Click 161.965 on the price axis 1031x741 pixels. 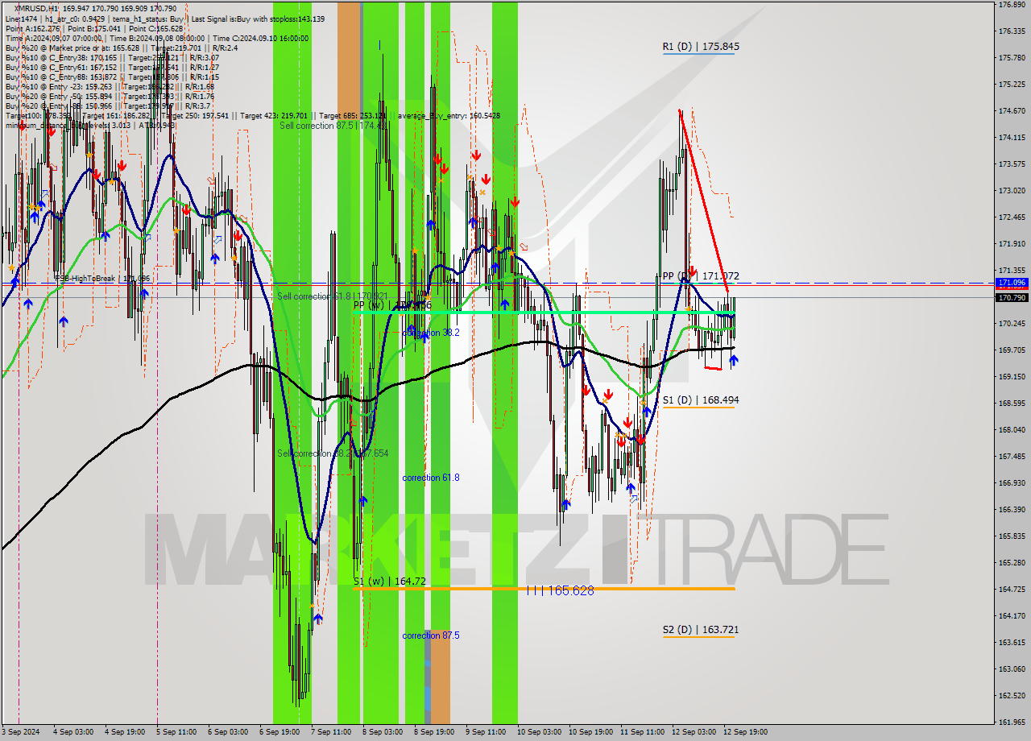tap(1012, 722)
